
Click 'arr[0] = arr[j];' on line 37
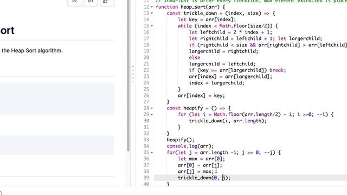pos(200,165)
